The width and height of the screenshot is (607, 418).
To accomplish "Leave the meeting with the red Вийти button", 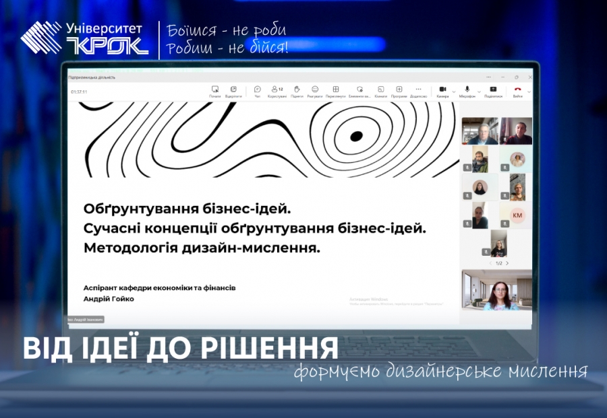I will click(517, 90).
